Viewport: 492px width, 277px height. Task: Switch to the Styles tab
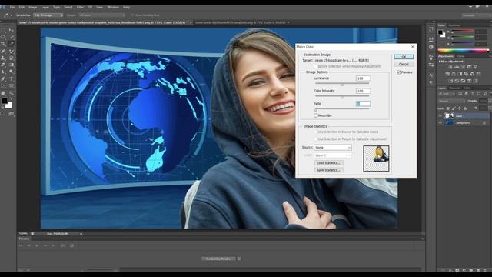click(x=460, y=56)
